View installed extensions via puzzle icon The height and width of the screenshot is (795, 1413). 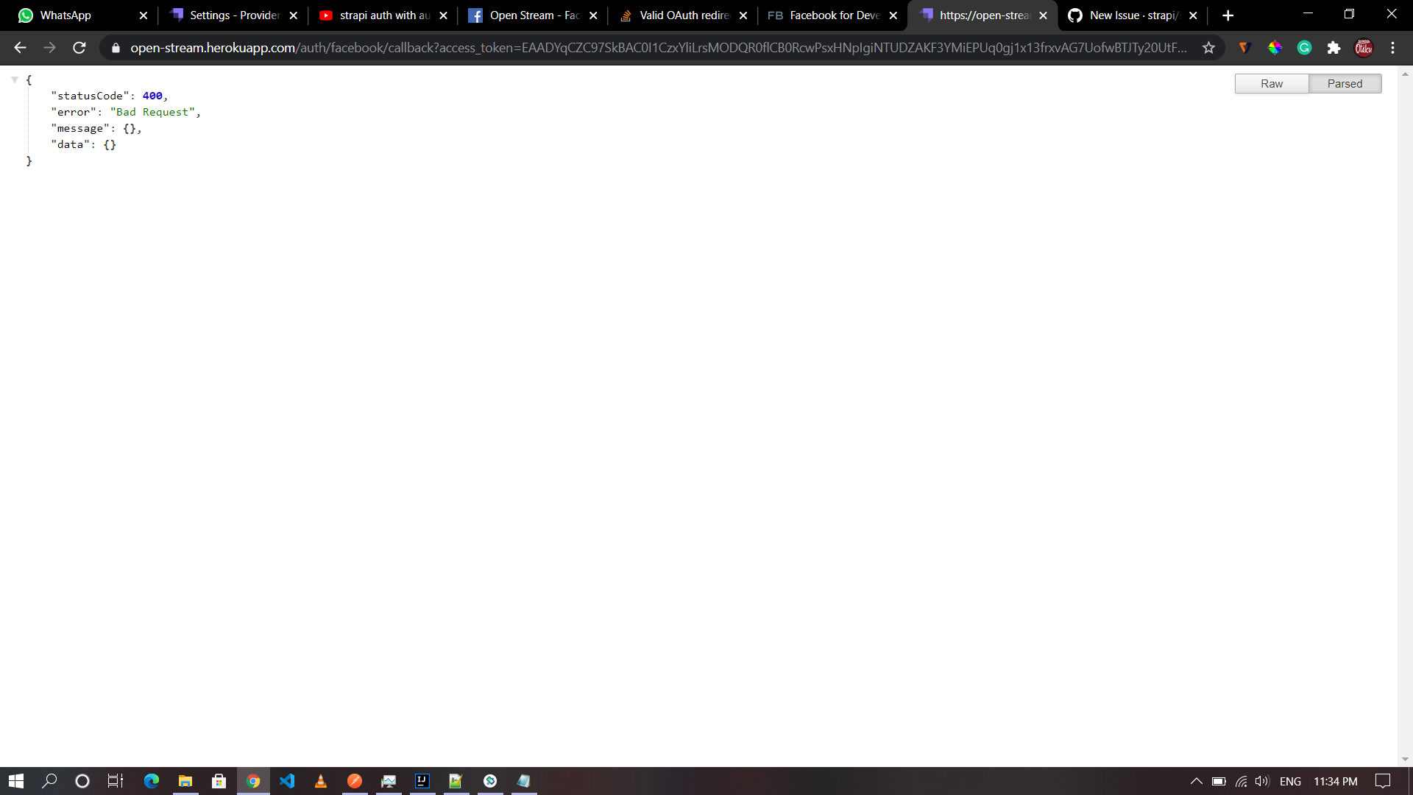(x=1334, y=47)
